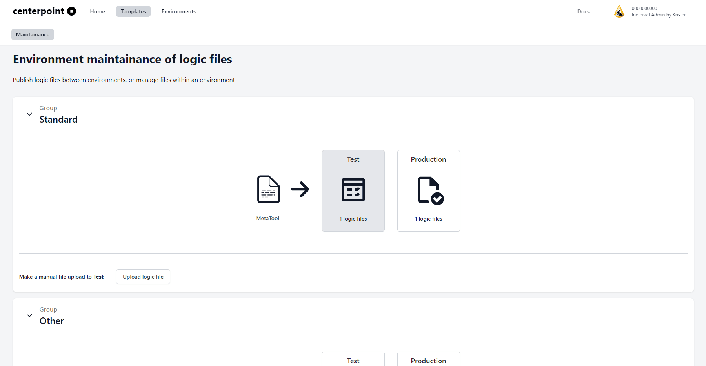706x366 pixels.
Task: Open the Production card in Other group
Action: pos(428,359)
